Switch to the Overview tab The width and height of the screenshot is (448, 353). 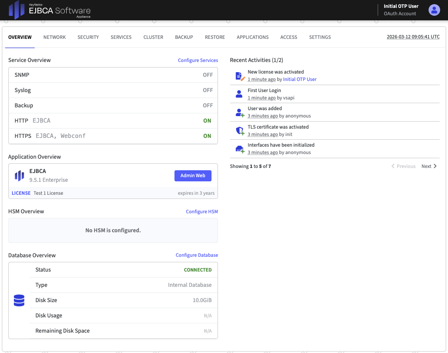pos(20,37)
